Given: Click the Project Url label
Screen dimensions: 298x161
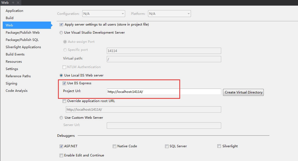Looking at the screenshot, I should pos(72,91).
